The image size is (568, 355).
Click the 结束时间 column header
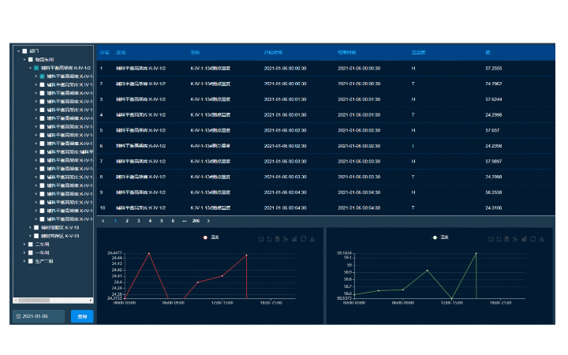click(x=347, y=53)
